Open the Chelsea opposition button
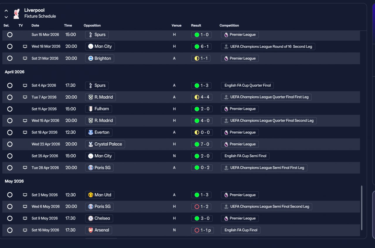Screen dimensions: 375x248 [99, 218]
